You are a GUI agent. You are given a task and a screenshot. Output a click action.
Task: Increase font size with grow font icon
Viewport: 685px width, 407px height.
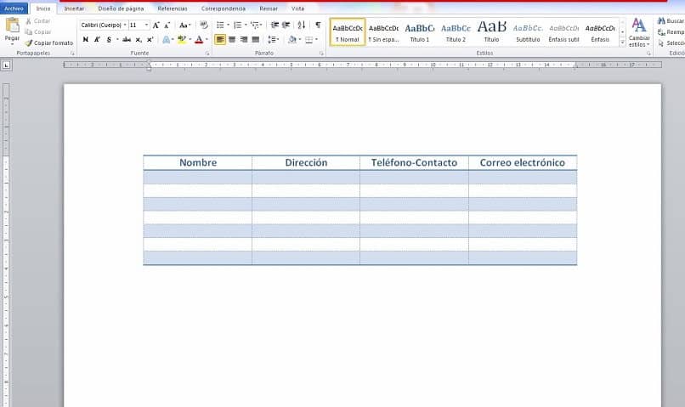pyautogui.click(x=156, y=25)
